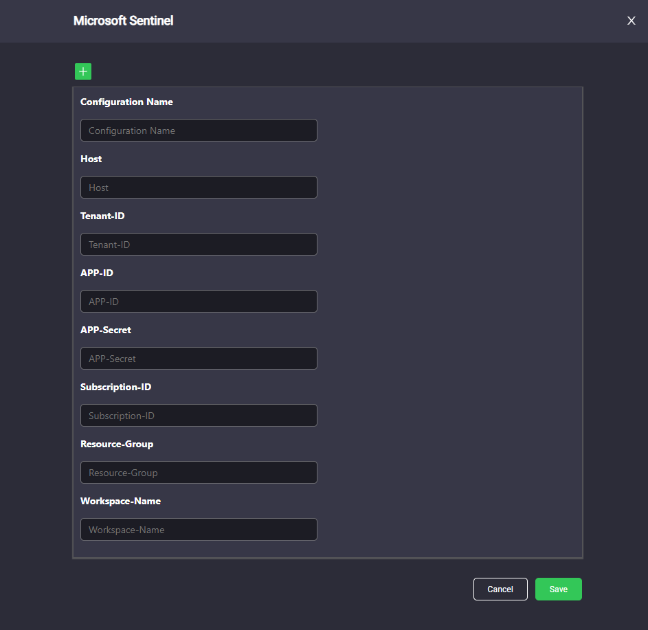Select the Subscription-ID text field

(x=199, y=416)
